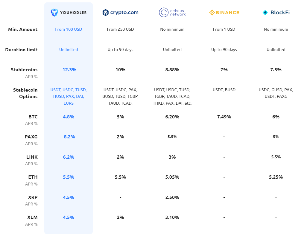Click the Celsius Network logo
Image resolution: width=307 pixels, height=238 pixels.
tap(172, 13)
